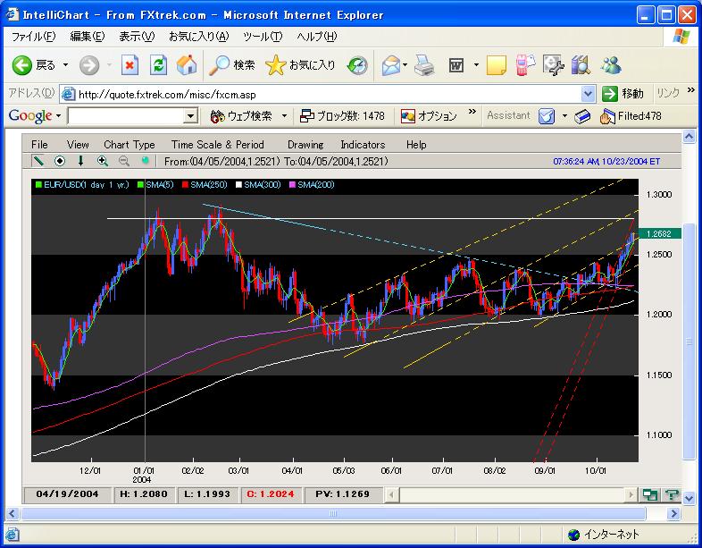
Task: Expand the Google search box dropdown
Action: (191, 116)
